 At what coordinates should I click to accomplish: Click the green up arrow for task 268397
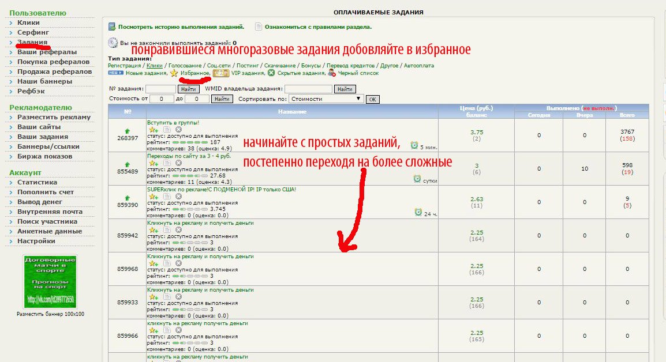click(128, 131)
